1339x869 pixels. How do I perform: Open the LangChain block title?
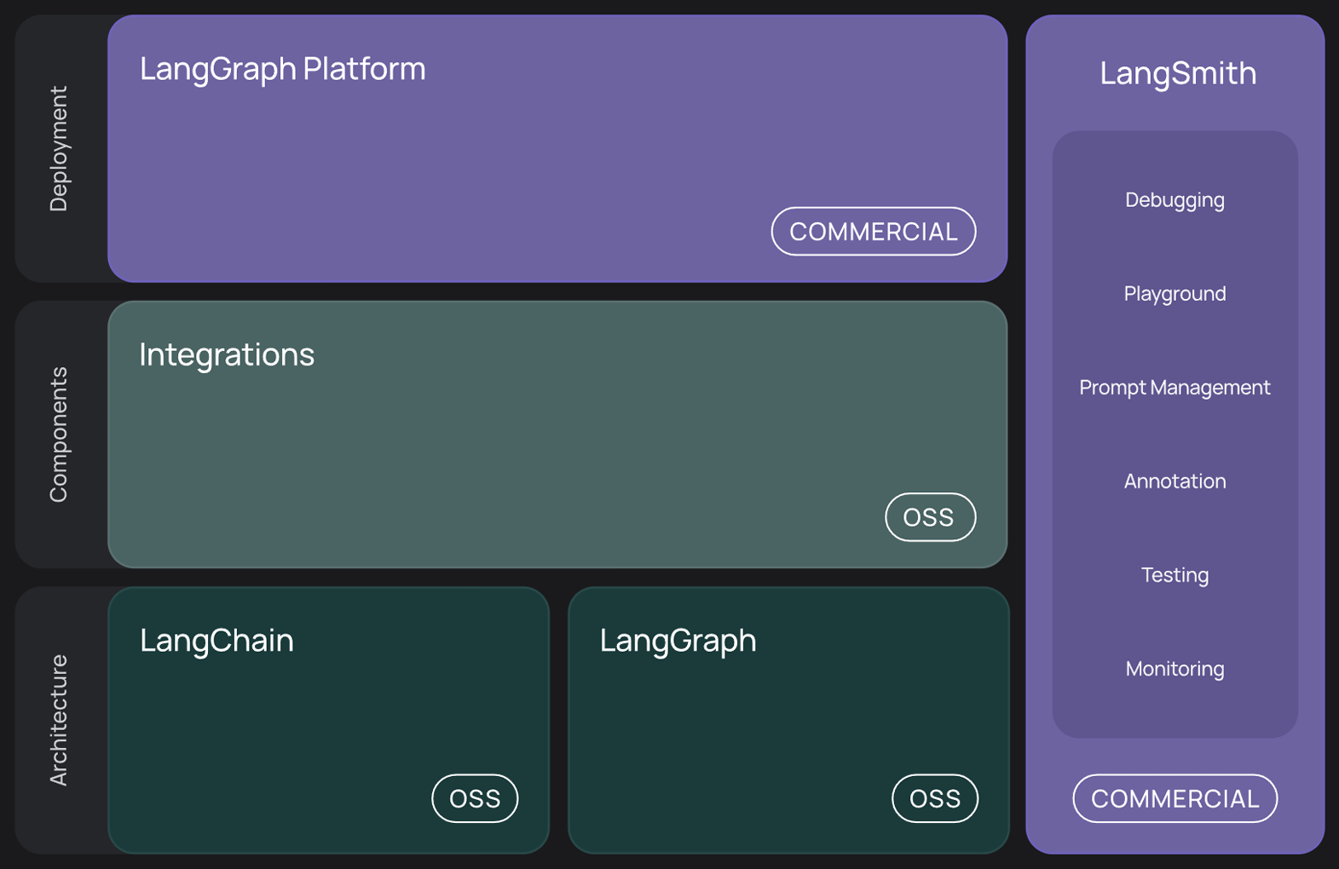coord(216,641)
